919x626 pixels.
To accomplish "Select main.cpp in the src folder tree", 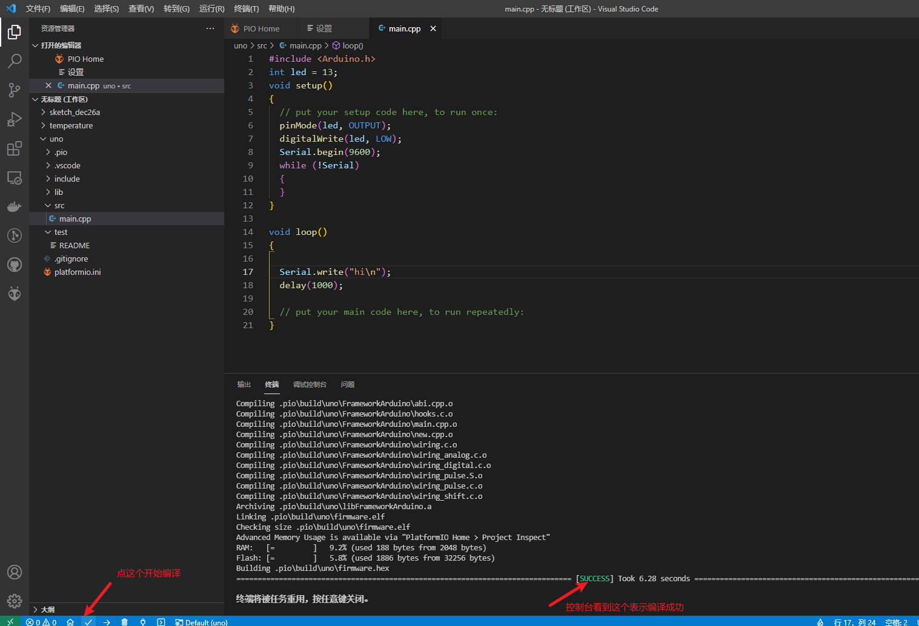I will pos(127,219).
